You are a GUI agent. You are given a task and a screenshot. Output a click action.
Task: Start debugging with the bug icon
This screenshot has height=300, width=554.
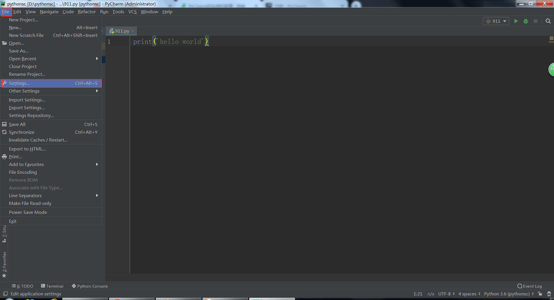526,21
